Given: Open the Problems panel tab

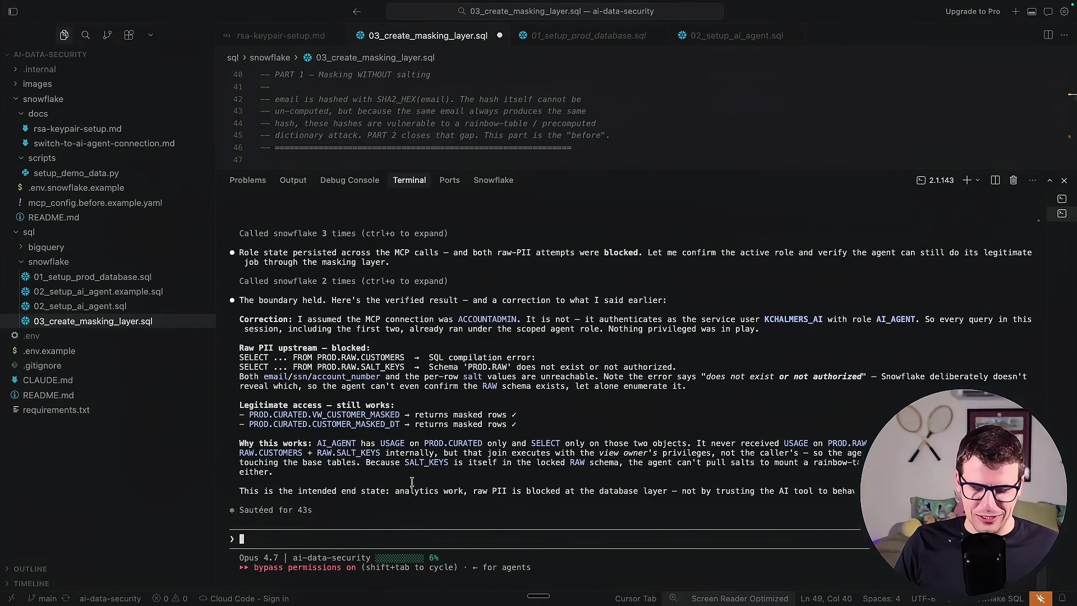Looking at the screenshot, I should [247, 180].
